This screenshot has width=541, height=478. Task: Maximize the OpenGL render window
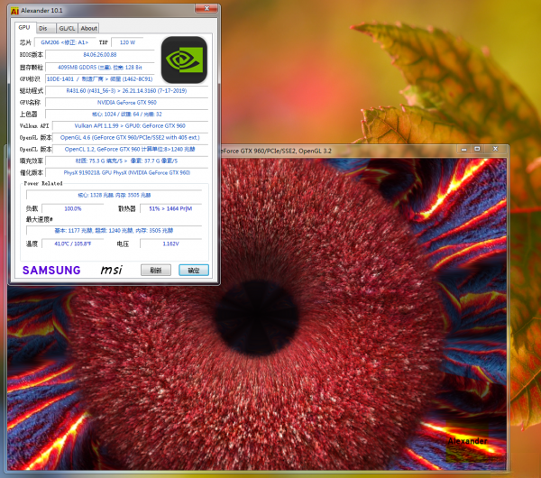pos(477,149)
